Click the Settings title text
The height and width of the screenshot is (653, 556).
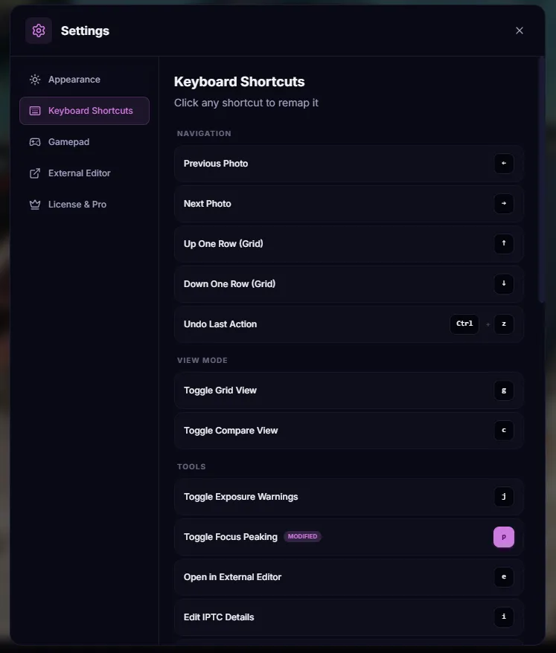85,30
